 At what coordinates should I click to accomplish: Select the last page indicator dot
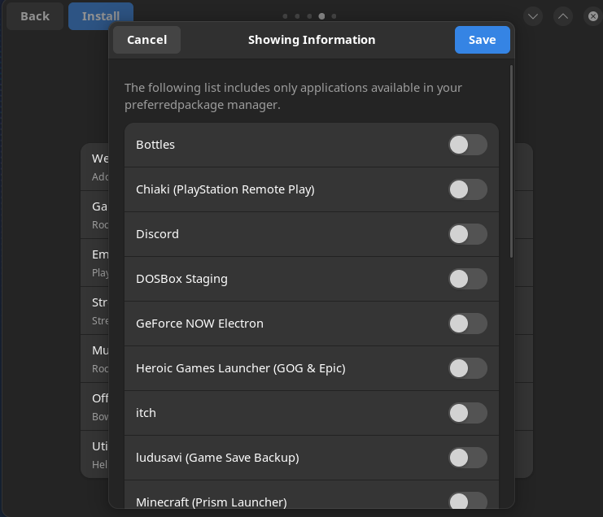coord(334,16)
